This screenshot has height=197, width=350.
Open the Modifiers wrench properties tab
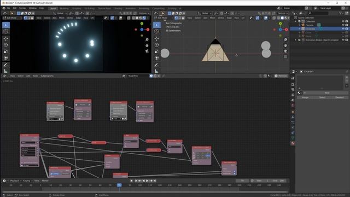coord(293,117)
